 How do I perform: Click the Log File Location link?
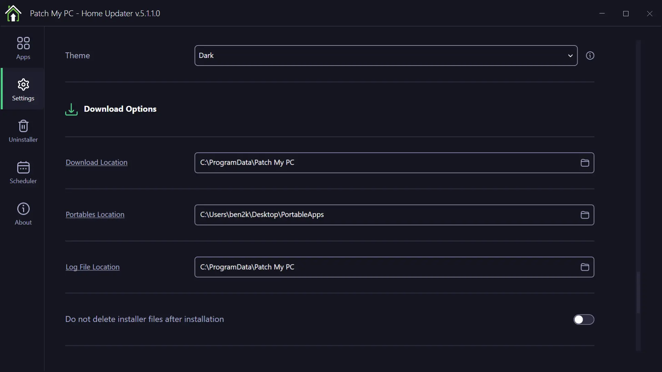click(x=93, y=267)
